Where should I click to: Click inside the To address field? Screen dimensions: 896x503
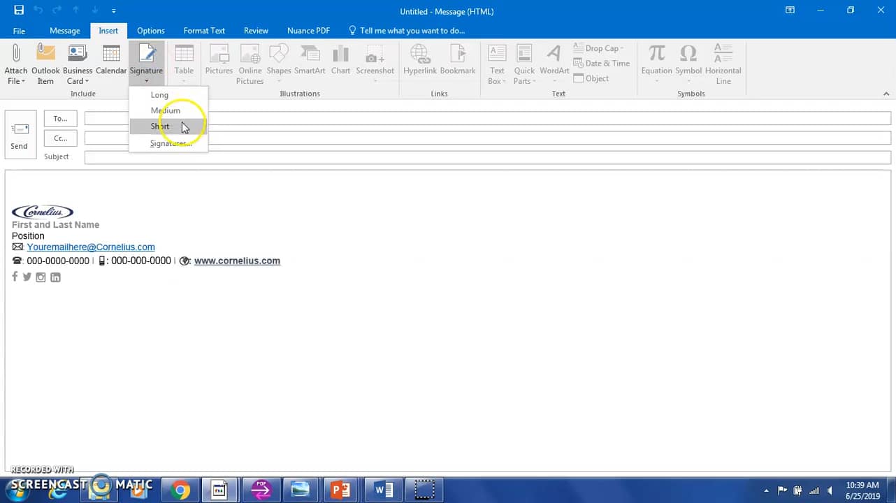(x=488, y=119)
